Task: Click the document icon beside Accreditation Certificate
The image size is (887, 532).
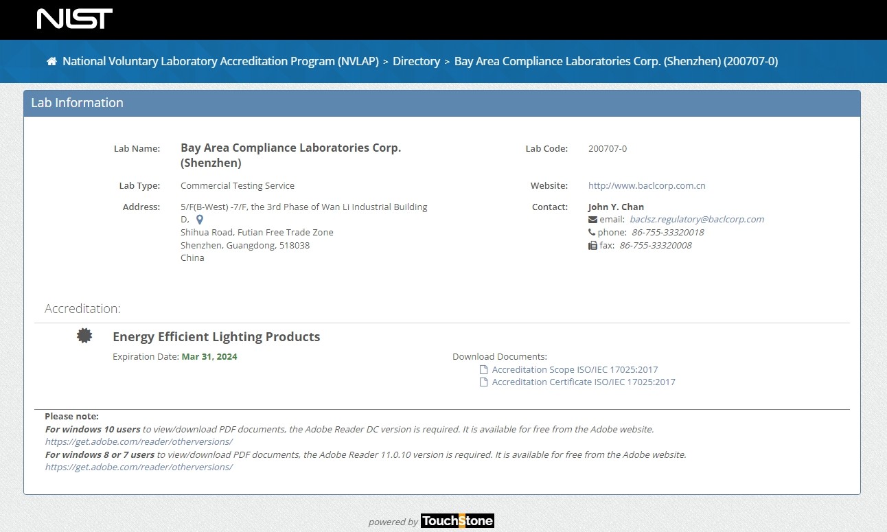Action: (483, 382)
